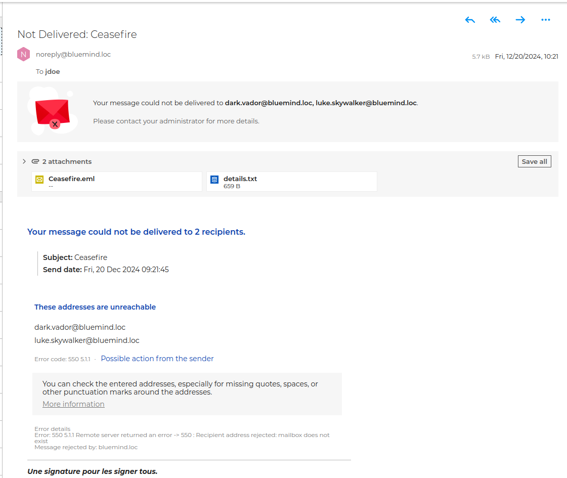Click the More information link
The image size is (567, 478).
pyautogui.click(x=73, y=404)
